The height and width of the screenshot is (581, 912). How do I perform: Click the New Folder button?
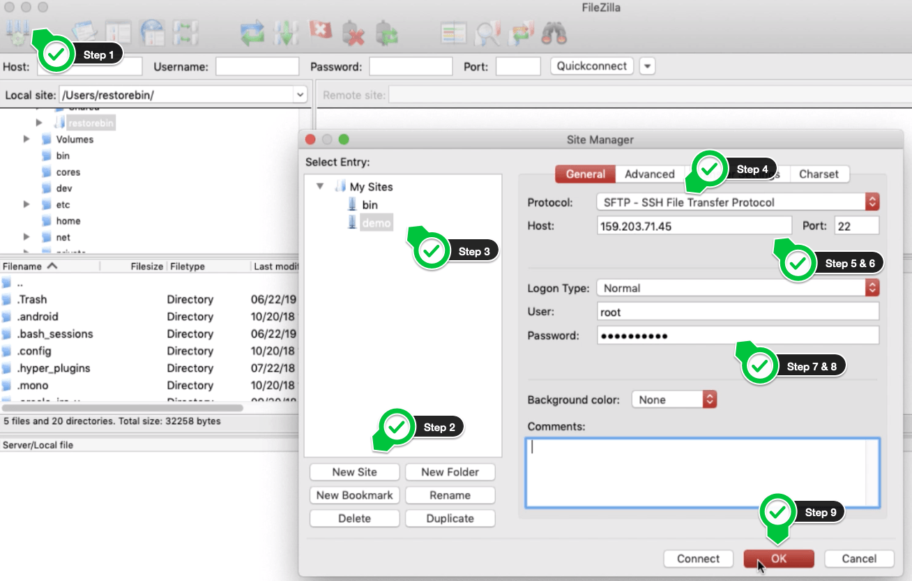(450, 472)
